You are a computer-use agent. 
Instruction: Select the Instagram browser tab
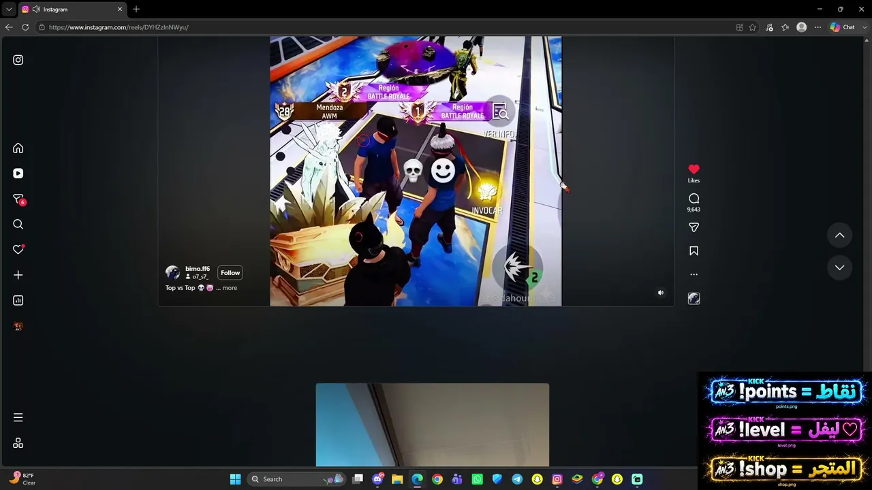click(73, 10)
